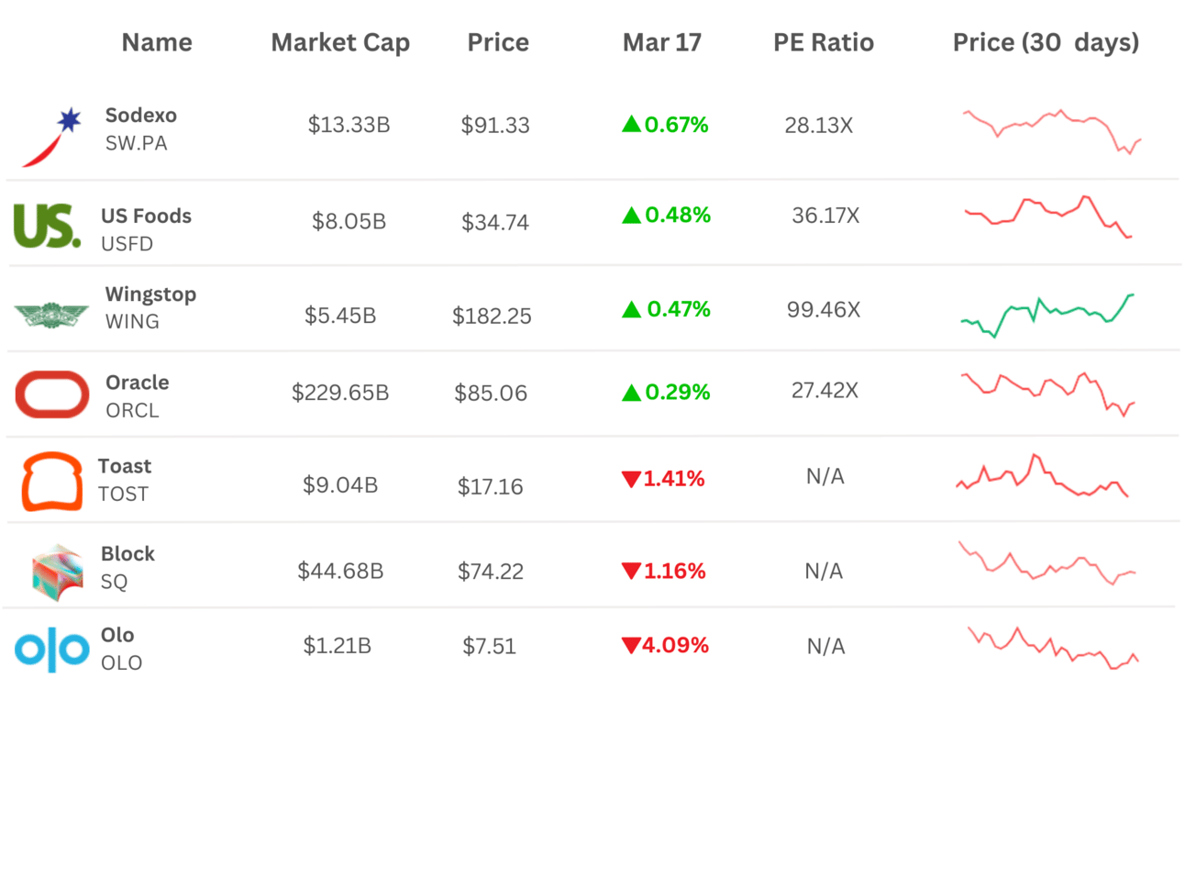Open Olo 30-day price sparkline

pyautogui.click(x=1053, y=648)
